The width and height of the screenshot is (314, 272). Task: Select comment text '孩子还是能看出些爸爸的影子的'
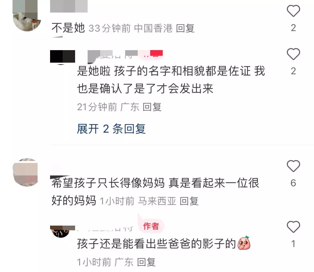156,243
